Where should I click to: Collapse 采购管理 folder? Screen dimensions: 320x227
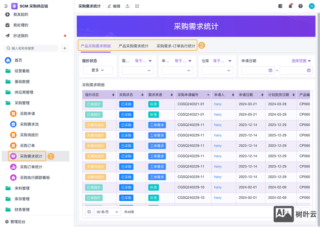click(x=22, y=103)
